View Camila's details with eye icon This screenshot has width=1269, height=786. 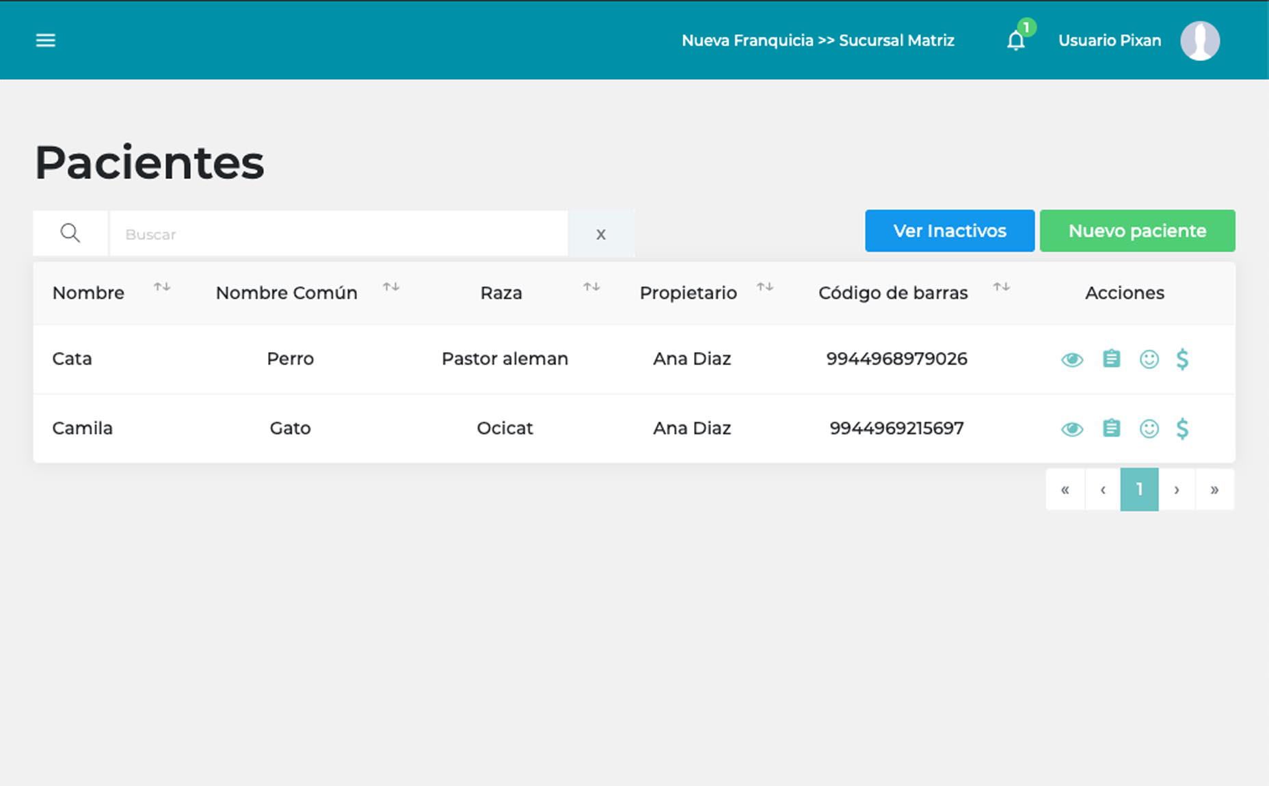pos(1071,429)
